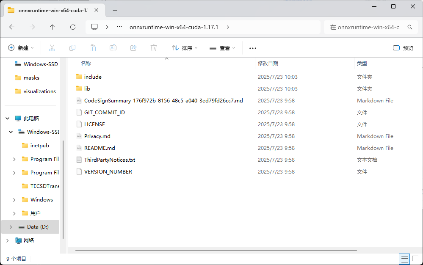The width and height of the screenshot is (423, 265).
Task: Select the VERSION_NUMBER file
Action: click(108, 172)
